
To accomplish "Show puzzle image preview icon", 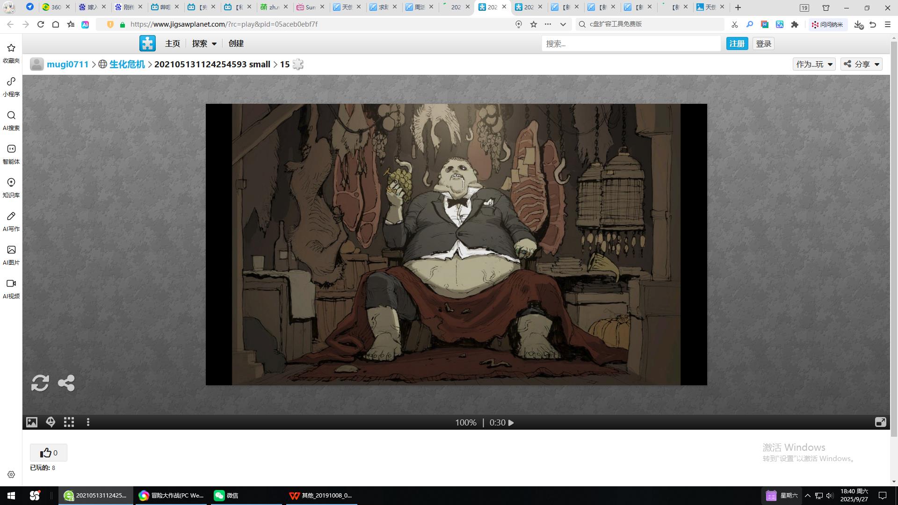I will pos(32,422).
